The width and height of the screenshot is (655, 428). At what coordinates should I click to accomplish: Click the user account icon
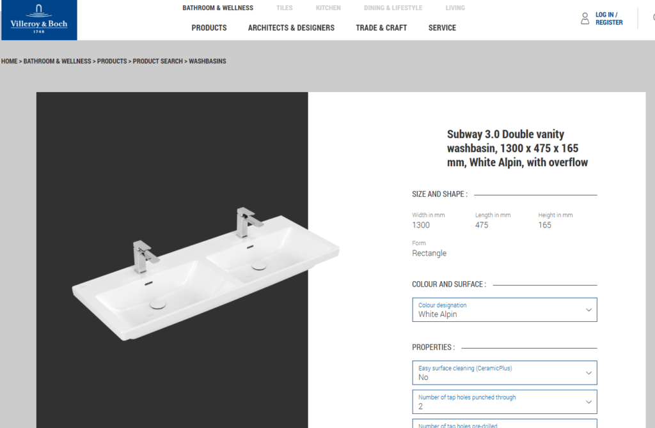(x=585, y=19)
